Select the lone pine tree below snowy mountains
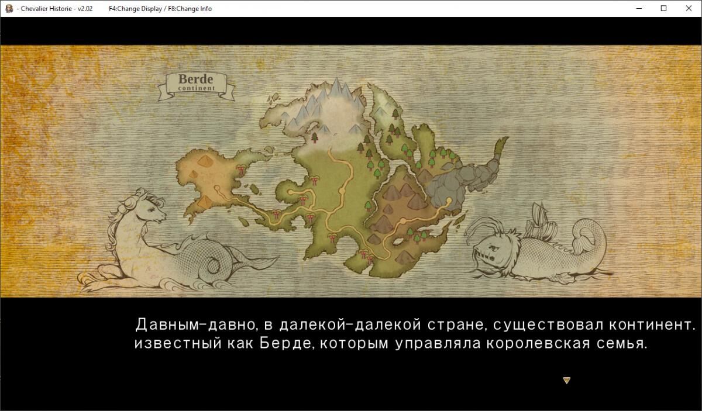The height and width of the screenshot is (411, 702). tap(314, 138)
